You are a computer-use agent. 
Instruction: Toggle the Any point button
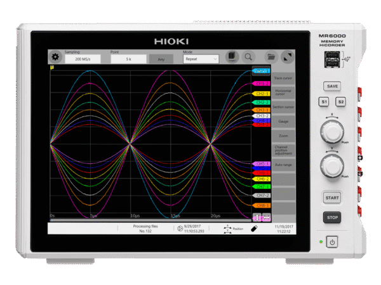(x=161, y=59)
